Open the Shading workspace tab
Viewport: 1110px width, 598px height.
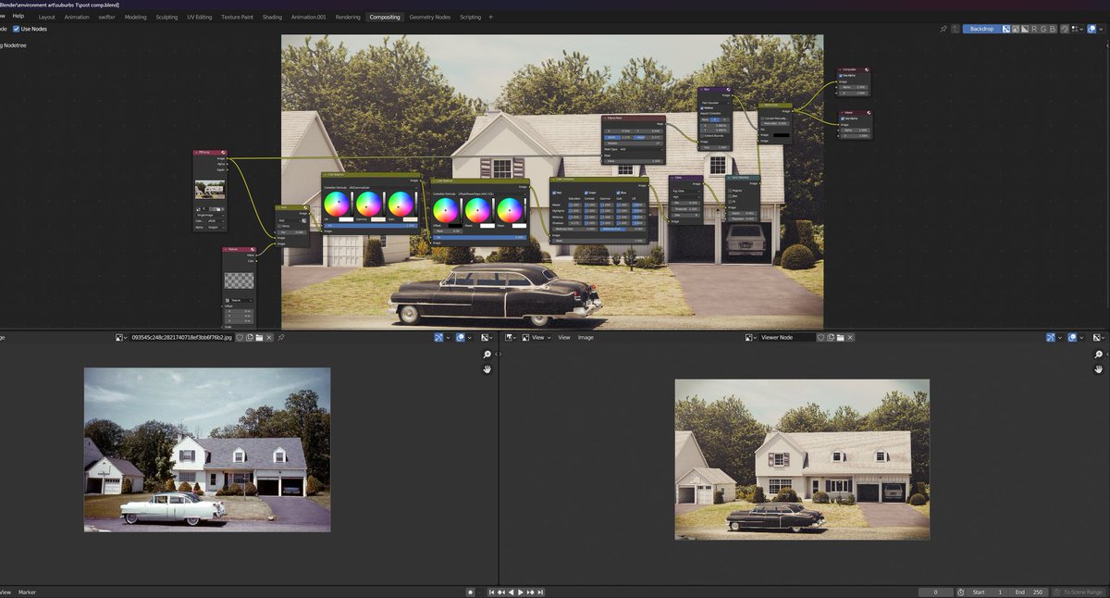pos(272,17)
